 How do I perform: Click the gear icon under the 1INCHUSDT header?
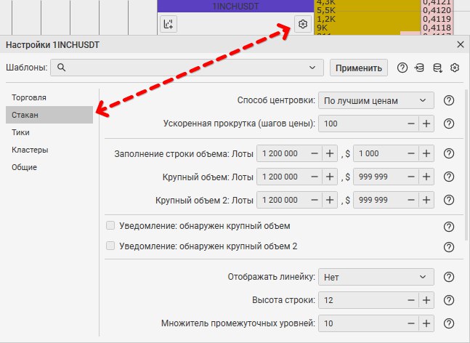tap(302, 25)
